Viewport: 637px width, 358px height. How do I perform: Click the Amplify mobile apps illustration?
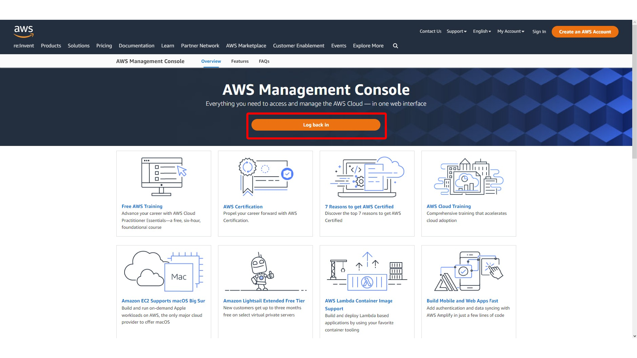(x=469, y=271)
